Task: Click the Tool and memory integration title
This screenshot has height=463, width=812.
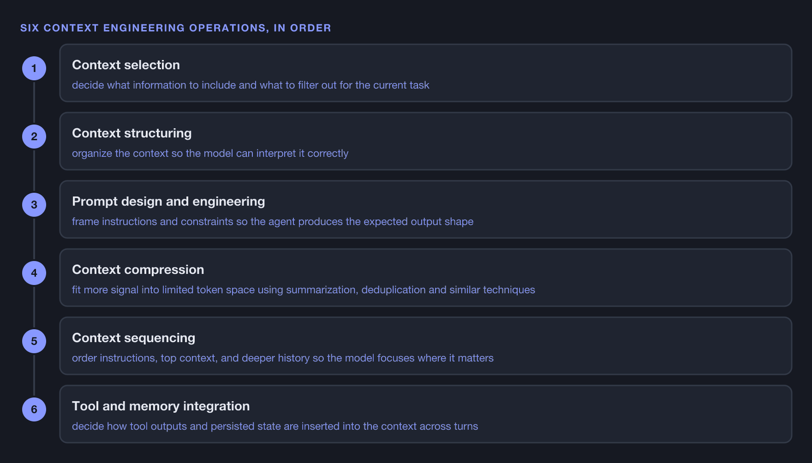Action: (161, 406)
